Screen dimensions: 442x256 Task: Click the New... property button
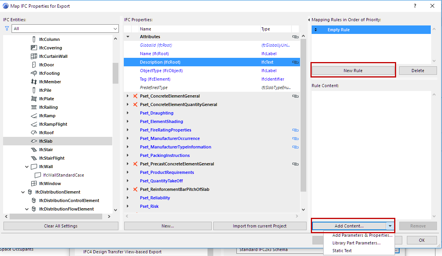click(x=168, y=226)
